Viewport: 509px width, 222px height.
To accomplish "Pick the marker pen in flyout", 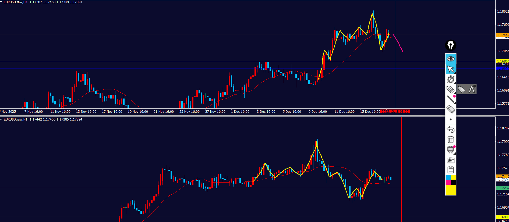I will (461, 89).
